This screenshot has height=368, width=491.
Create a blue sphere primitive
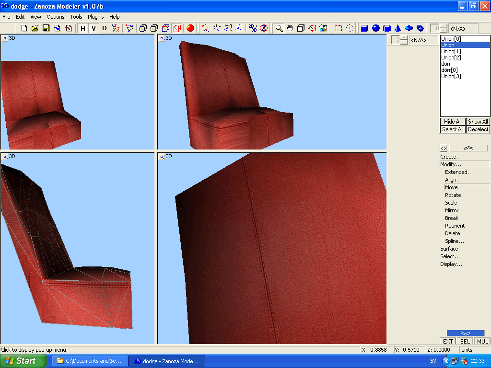click(376, 28)
